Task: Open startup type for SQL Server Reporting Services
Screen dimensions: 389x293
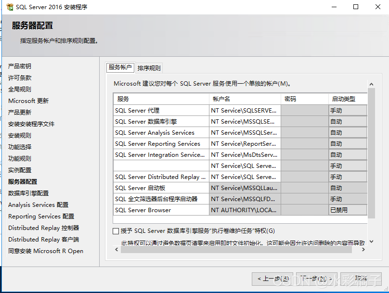Action: [348, 143]
